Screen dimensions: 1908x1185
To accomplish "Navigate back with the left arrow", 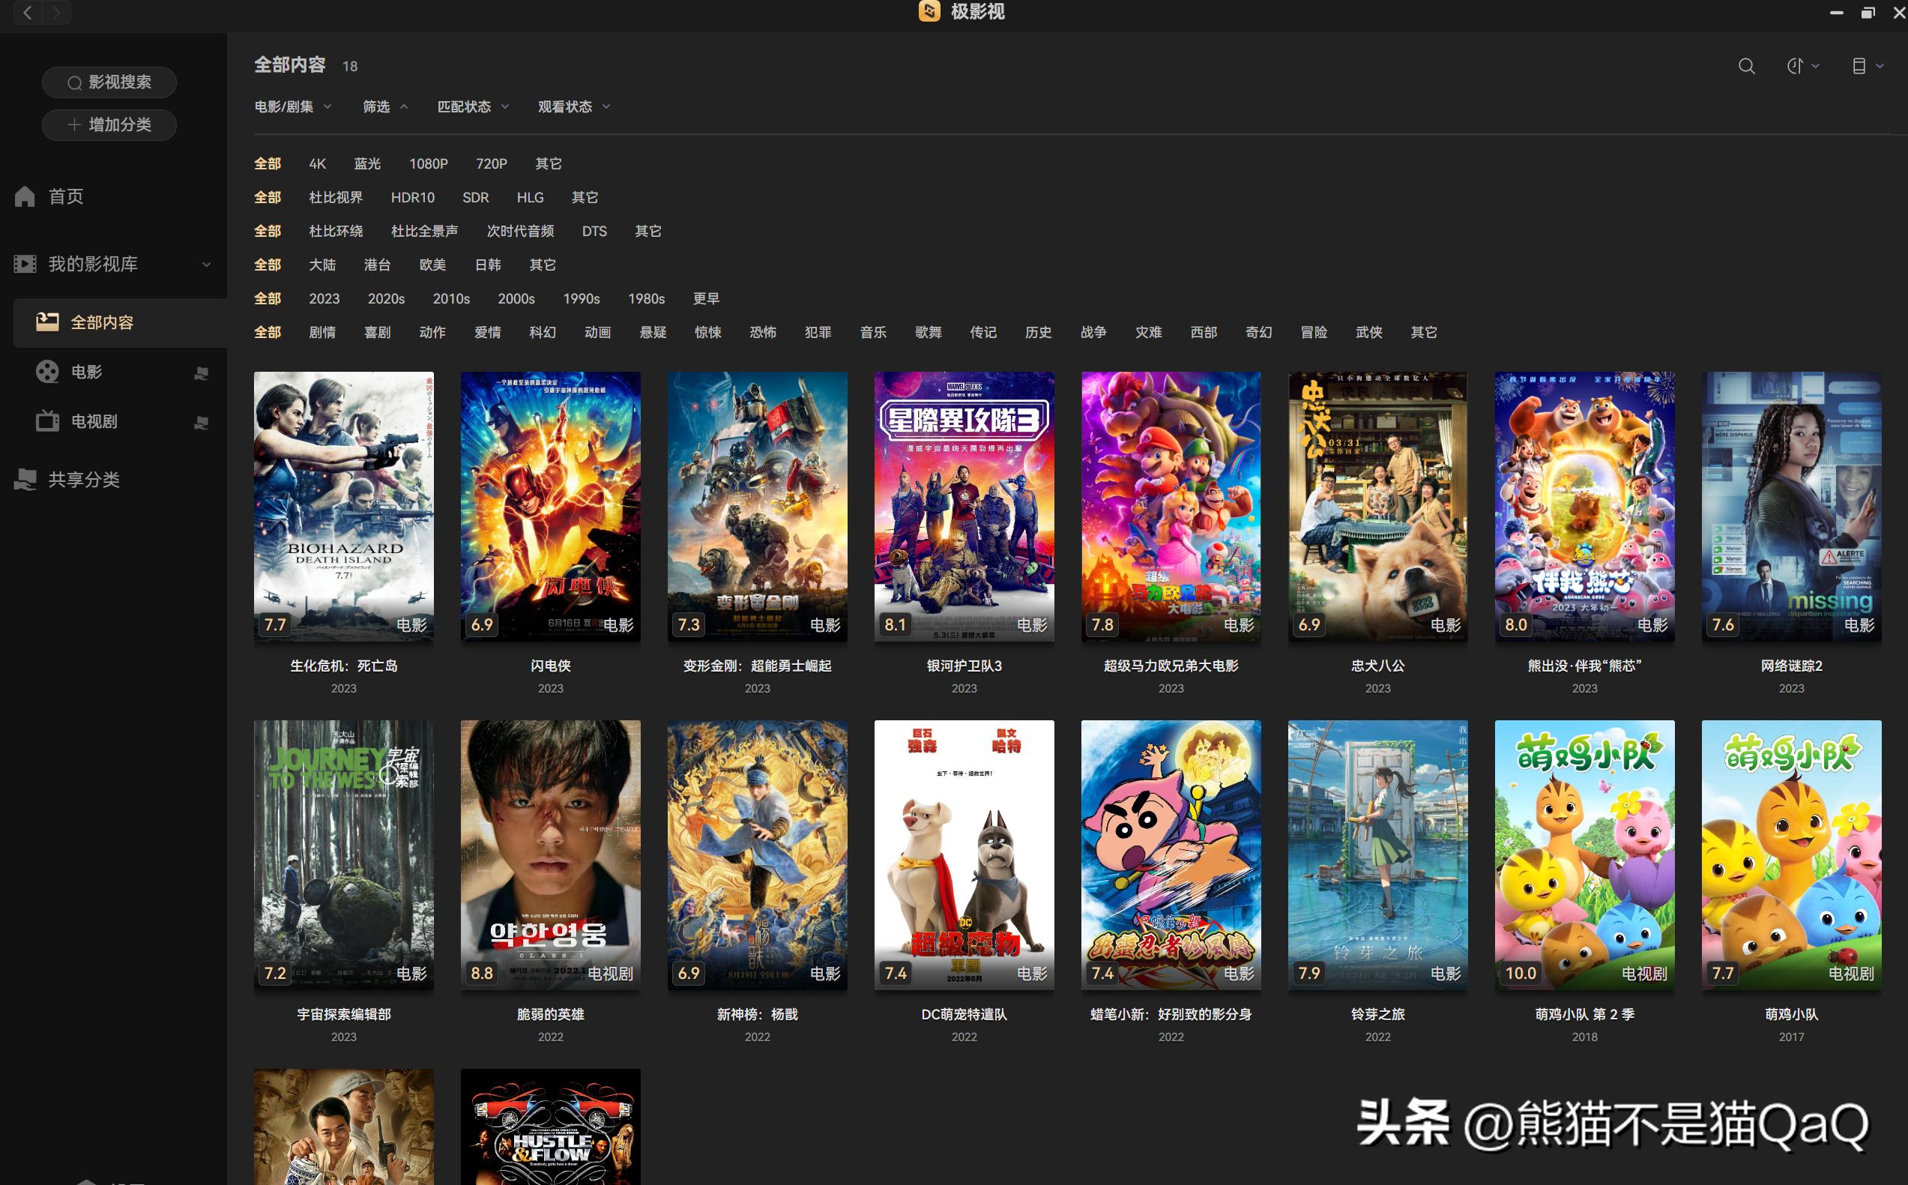I will point(28,13).
